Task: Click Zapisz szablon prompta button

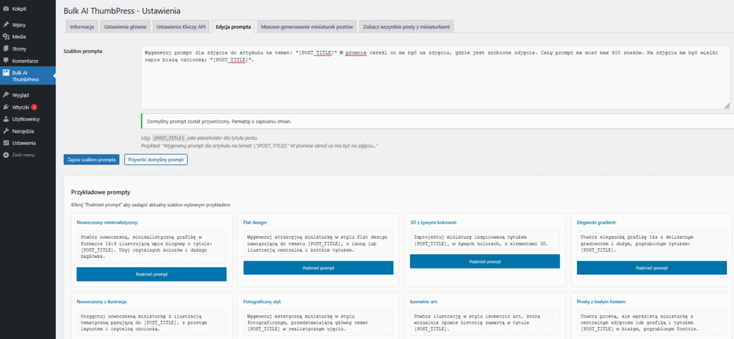Action: coord(91,159)
